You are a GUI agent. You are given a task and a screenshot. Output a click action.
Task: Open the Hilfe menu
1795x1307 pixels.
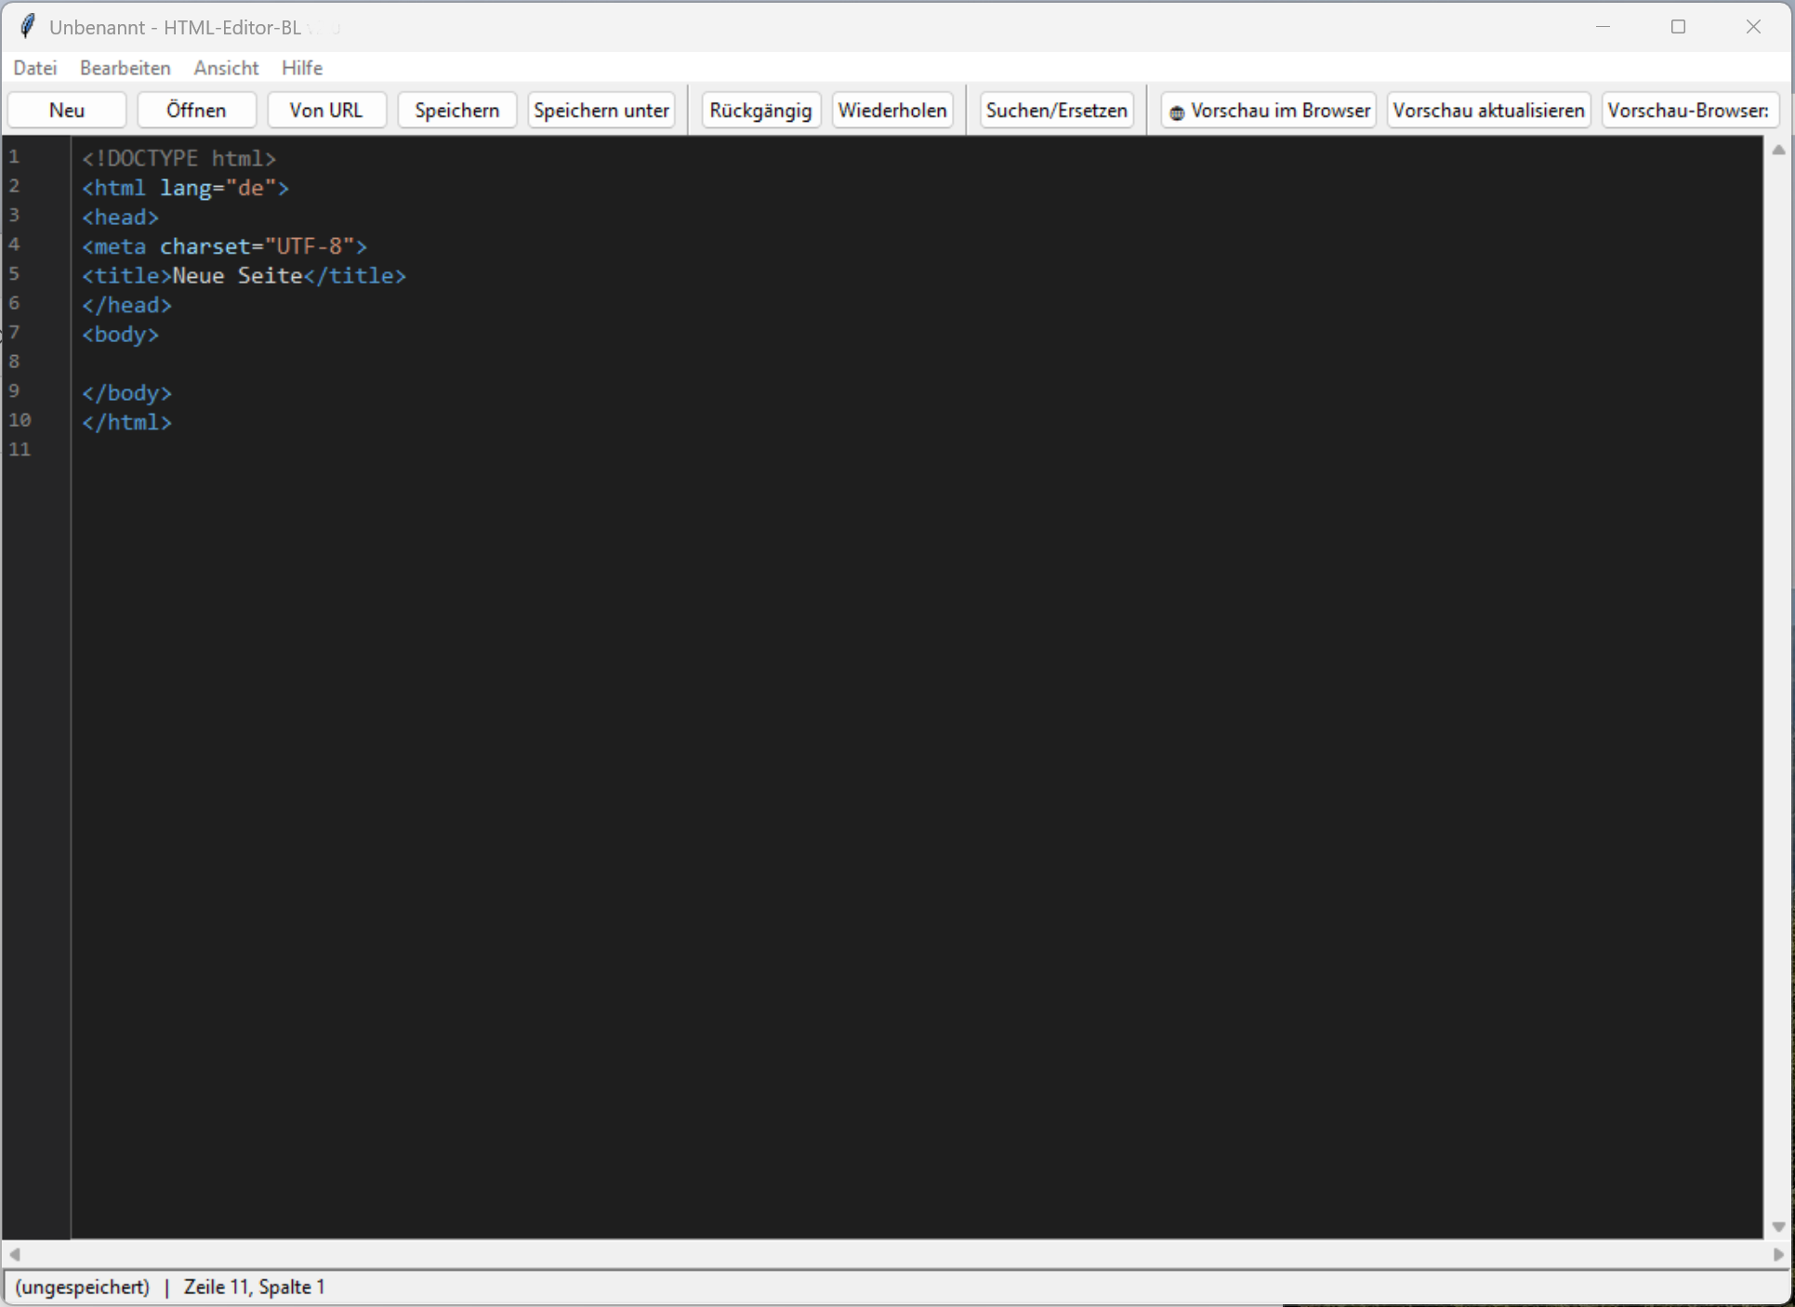(x=302, y=68)
